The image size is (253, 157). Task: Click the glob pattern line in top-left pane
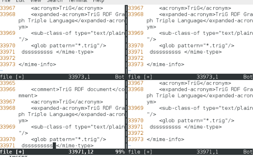click(x=69, y=46)
